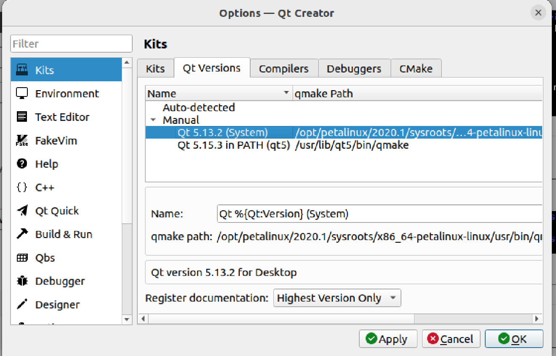The height and width of the screenshot is (356, 556).
Task: Open the Environment settings icon
Action: (22, 93)
